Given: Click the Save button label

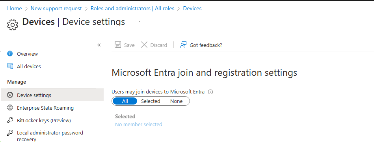Looking at the screenshot, I should pos(129,45).
